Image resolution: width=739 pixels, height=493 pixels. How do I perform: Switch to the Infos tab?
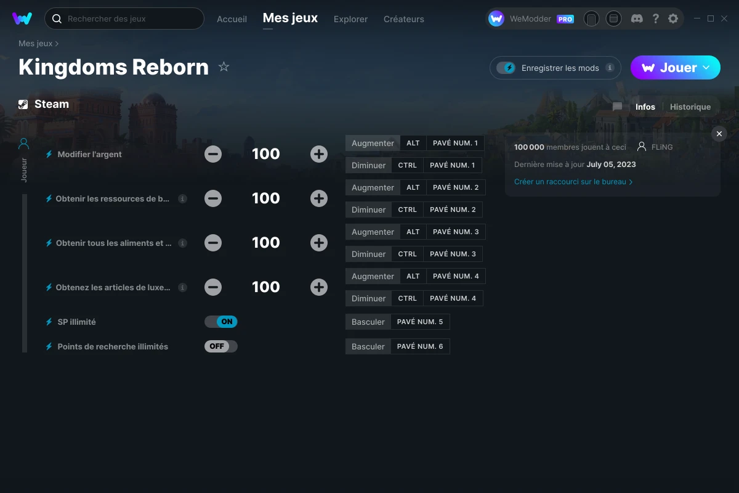tap(645, 107)
